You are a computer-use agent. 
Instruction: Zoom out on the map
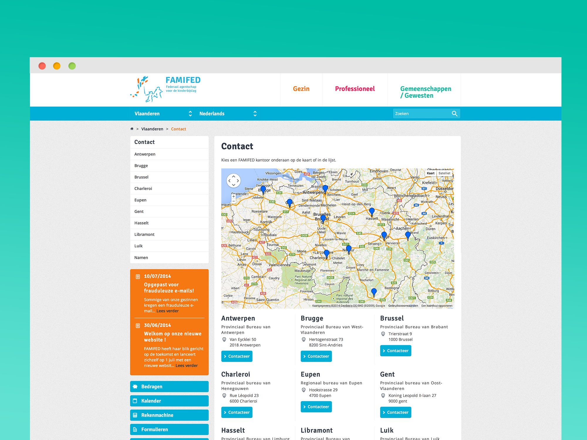pos(234,201)
